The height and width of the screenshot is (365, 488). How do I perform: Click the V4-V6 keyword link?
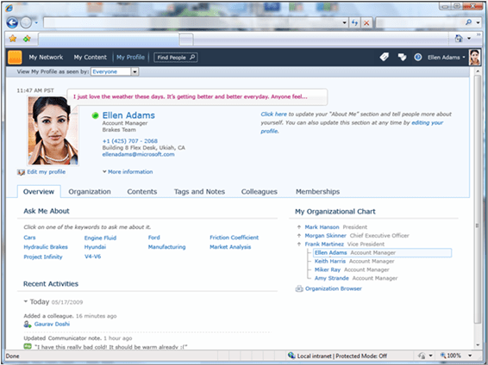[x=93, y=257]
